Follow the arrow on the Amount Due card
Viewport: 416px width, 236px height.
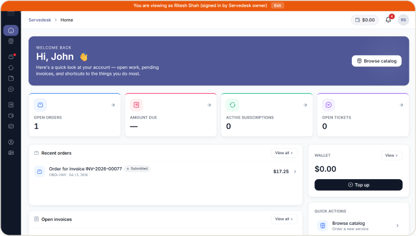pyautogui.click(x=209, y=105)
